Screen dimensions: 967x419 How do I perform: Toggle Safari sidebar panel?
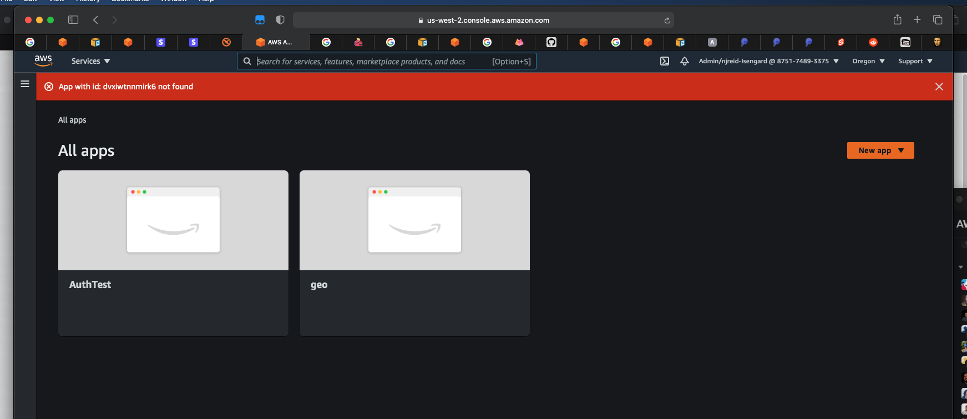tap(73, 20)
